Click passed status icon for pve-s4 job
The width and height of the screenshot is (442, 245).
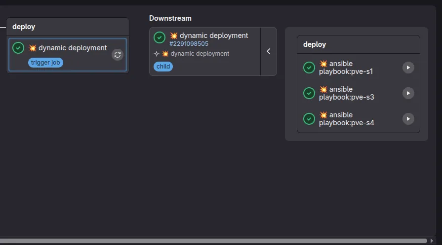coord(309,119)
